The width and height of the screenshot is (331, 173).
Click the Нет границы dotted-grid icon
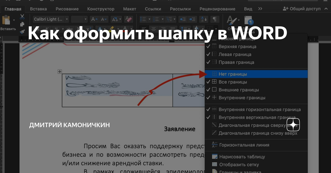214,74
